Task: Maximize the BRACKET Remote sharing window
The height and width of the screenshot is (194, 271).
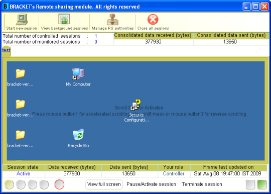Action: (255, 7)
